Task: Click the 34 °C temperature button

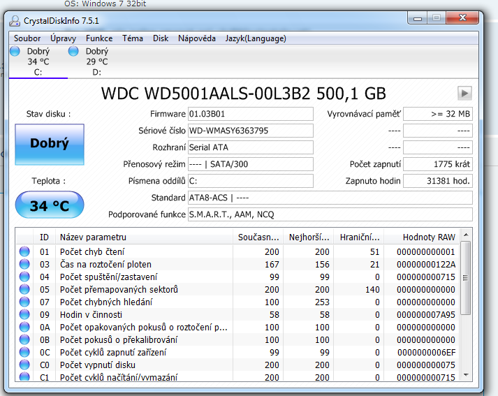Action: (x=50, y=206)
